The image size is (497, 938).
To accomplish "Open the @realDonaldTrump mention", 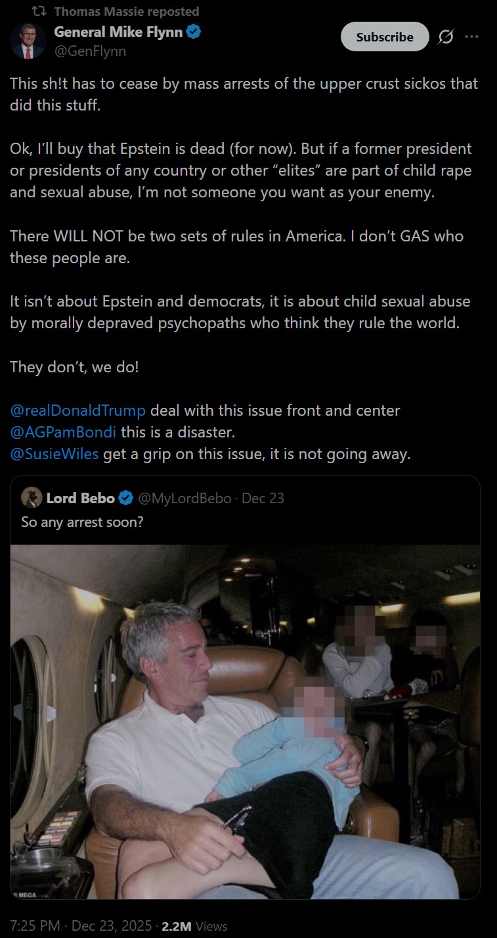I will click(x=77, y=410).
